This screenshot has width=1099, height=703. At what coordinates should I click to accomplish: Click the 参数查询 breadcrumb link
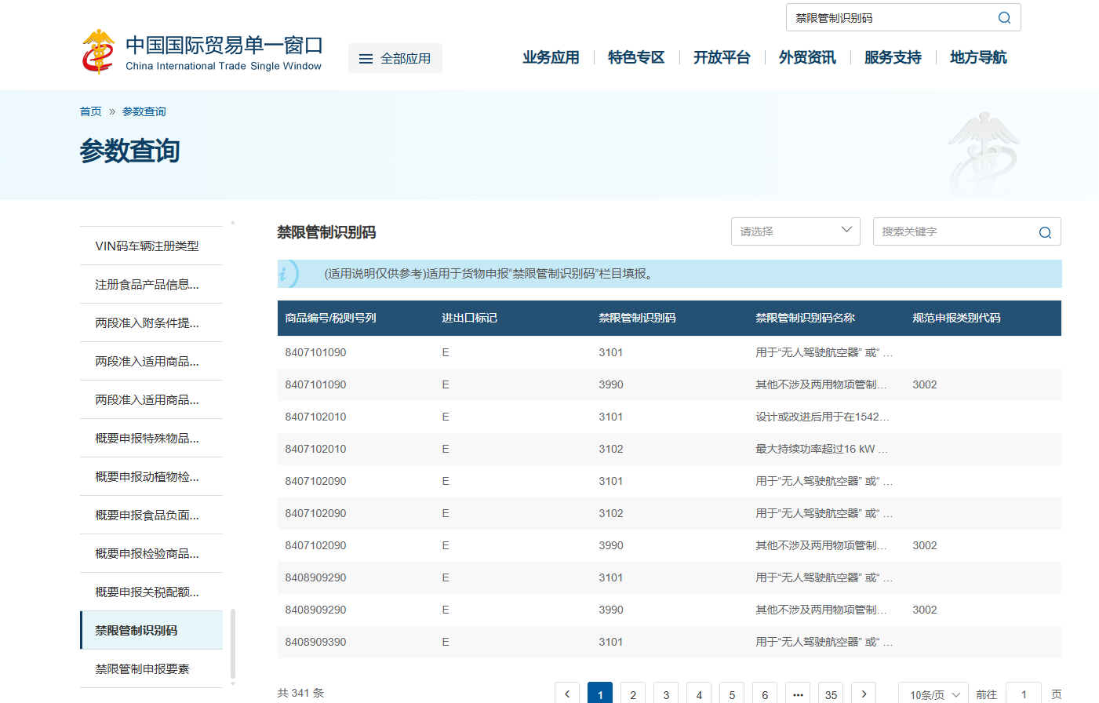tap(144, 111)
